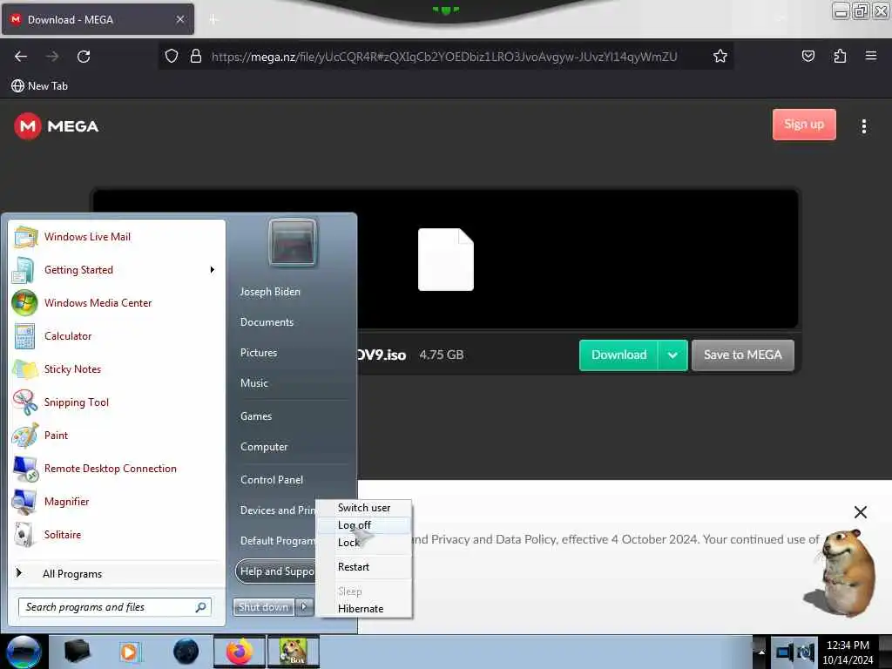
Task: Open the Pocket save icon
Action: point(808,57)
